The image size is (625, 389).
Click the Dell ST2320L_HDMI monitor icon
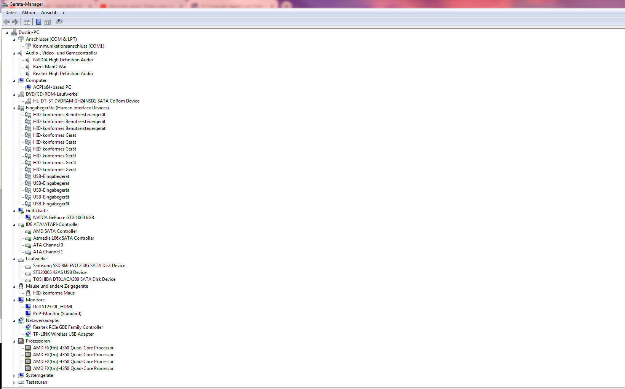point(28,307)
